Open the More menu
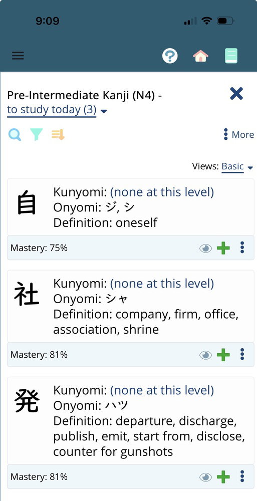The width and height of the screenshot is (257, 501). click(x=239, y=134)
